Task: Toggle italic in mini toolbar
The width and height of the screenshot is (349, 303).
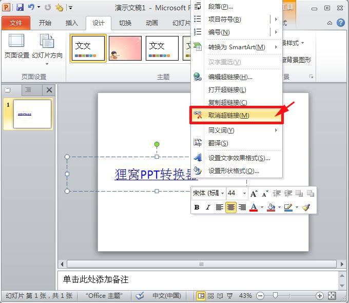Action: (x=208, y=207)
